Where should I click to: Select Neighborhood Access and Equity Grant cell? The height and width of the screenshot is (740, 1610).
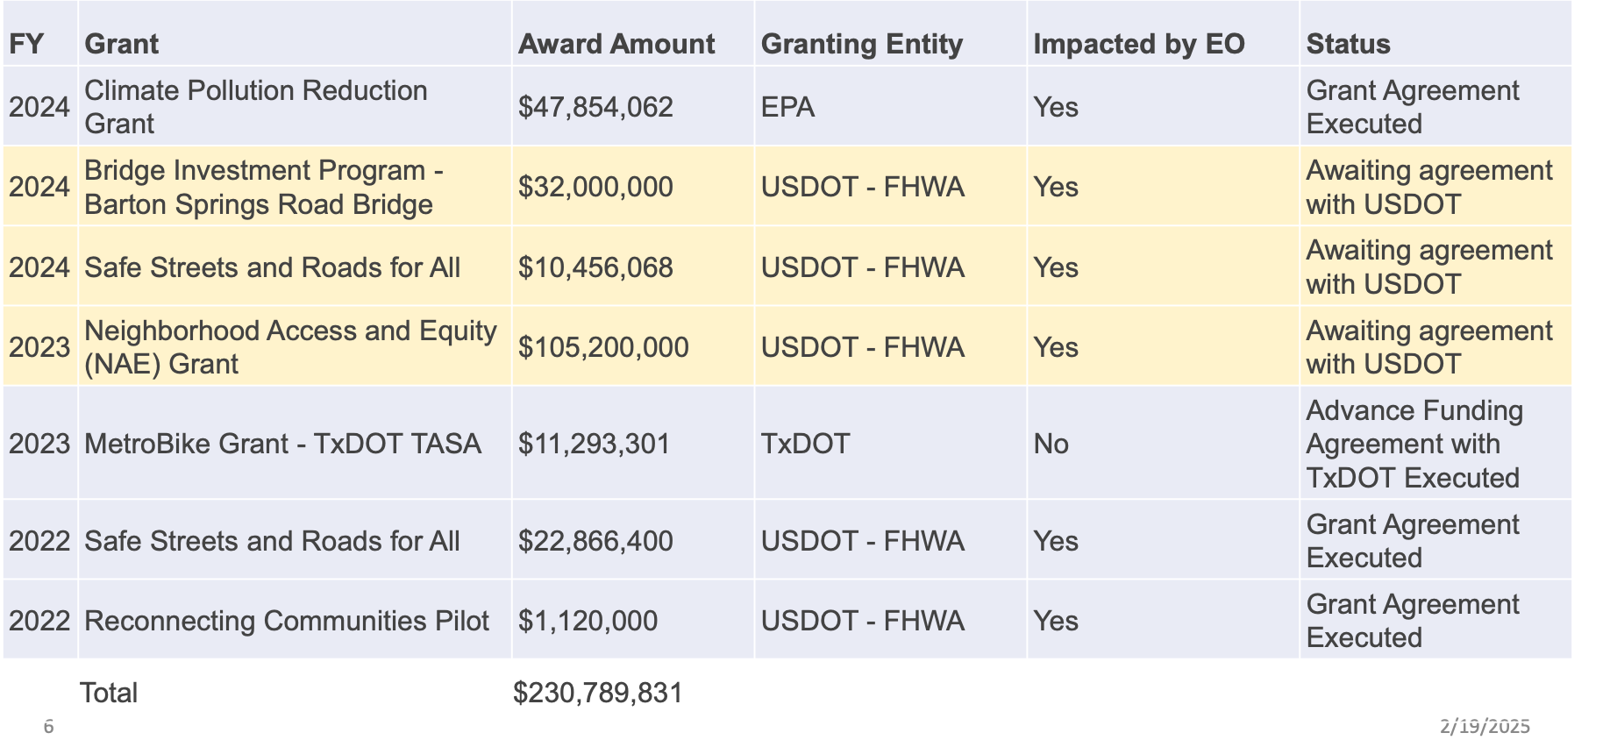289,347
